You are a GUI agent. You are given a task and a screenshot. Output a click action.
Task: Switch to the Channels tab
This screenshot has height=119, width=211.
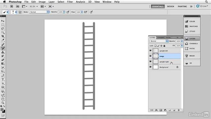(161, 37)
